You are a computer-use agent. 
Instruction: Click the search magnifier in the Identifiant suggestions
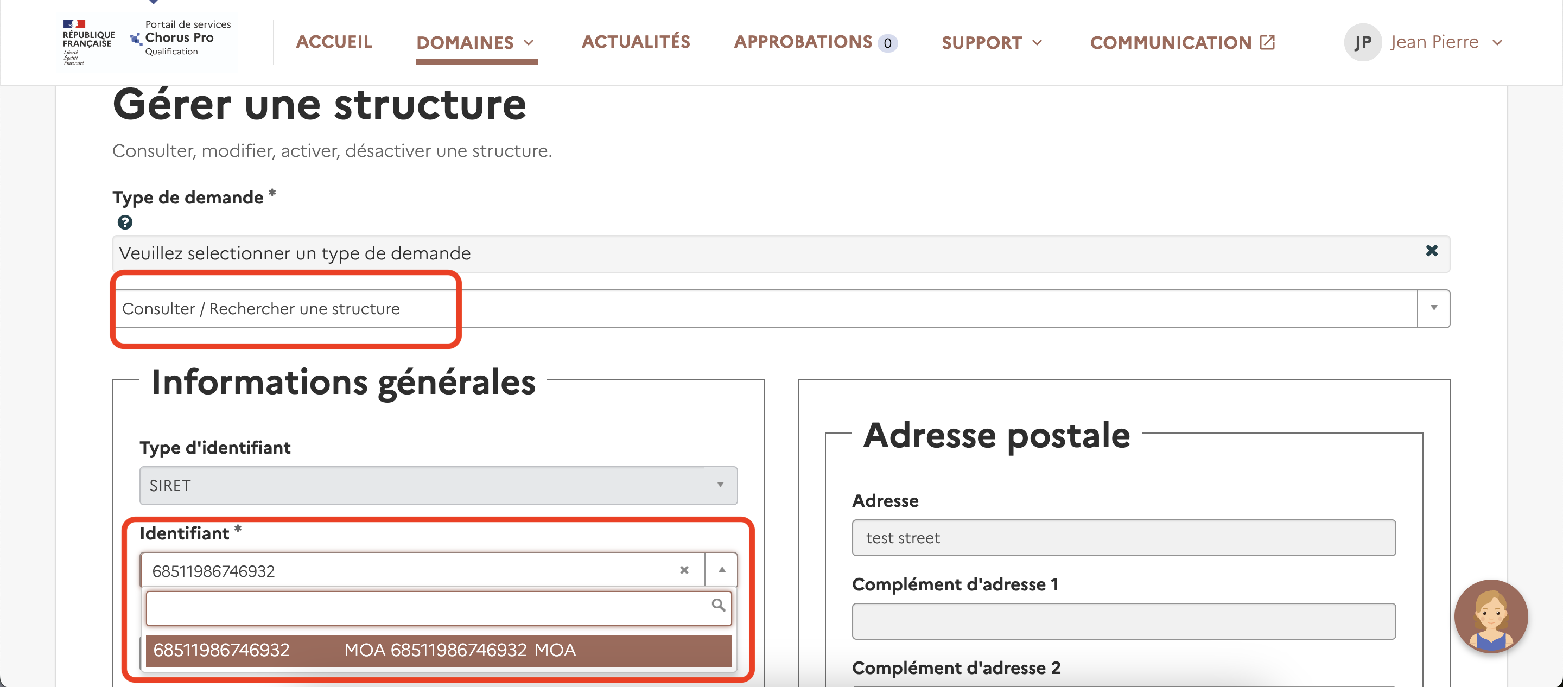718,606
